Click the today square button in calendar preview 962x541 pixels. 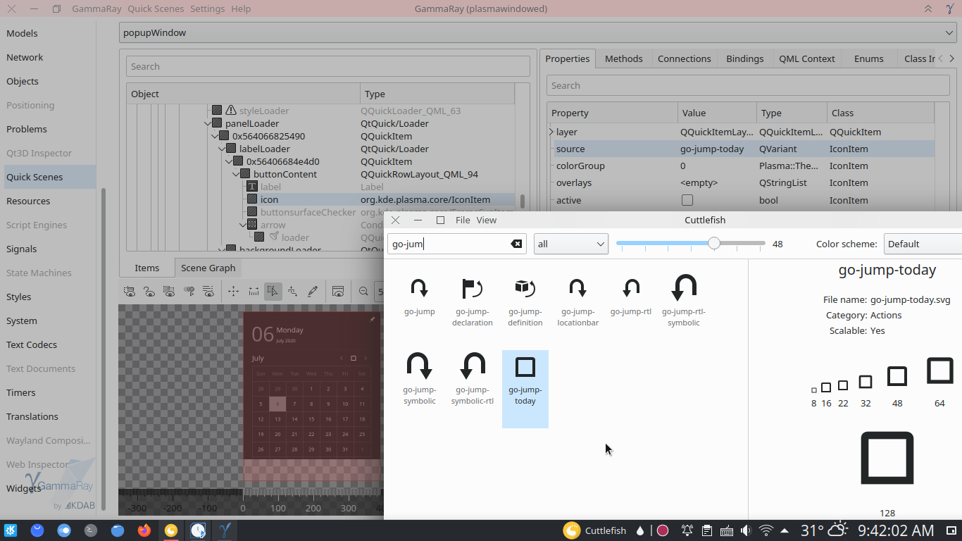point(354,358)
